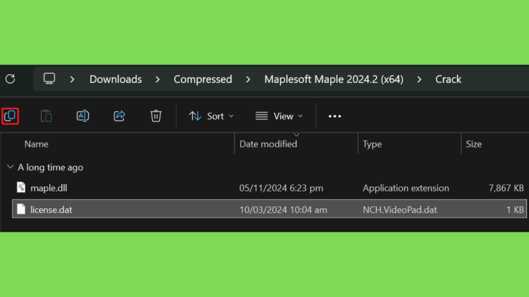Click the Crack breadcrumb segment

click(x=448, y=79)
